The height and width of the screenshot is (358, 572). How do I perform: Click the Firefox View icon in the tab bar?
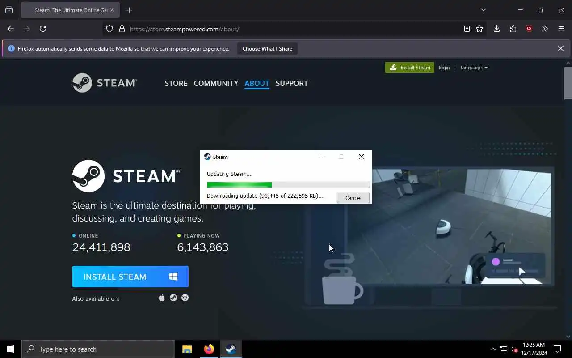coord(9,10)
